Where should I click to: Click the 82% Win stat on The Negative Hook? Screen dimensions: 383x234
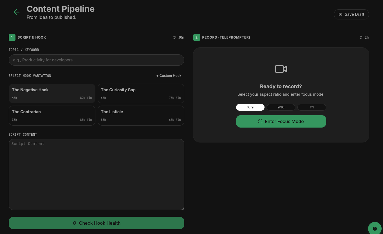click(x=86, y=98)
